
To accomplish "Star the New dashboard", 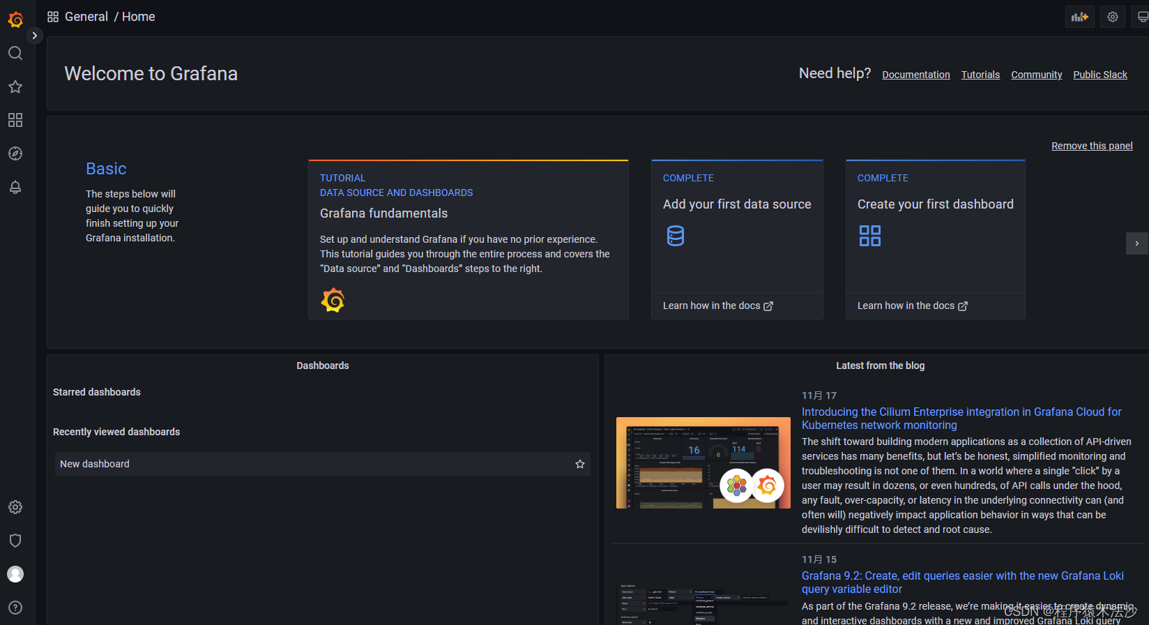I will coord(580,464).
